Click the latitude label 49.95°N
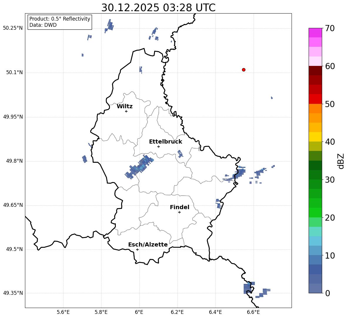 point(13,117)
